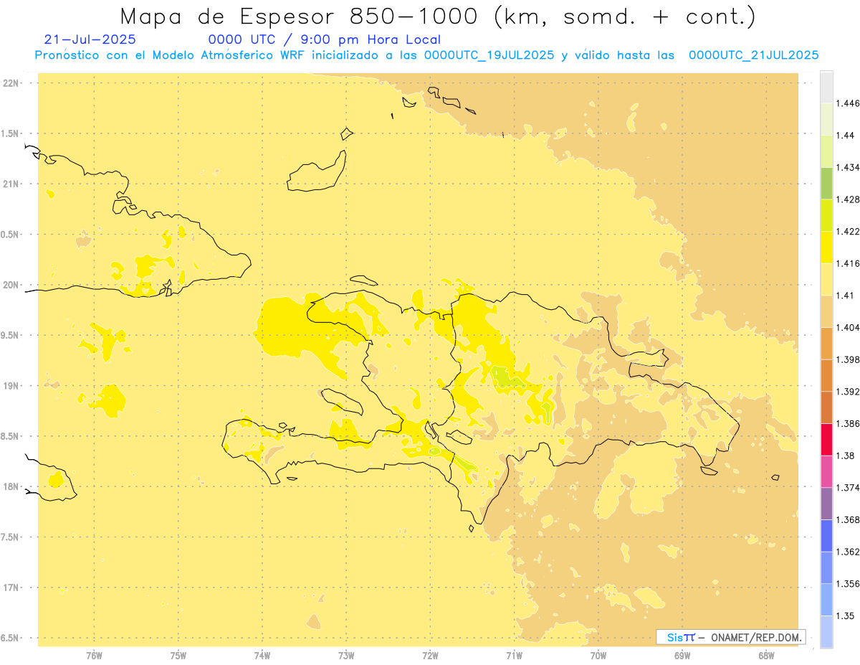
Task: Click the purple swatch in the color legend
Action: coord(826,504)
